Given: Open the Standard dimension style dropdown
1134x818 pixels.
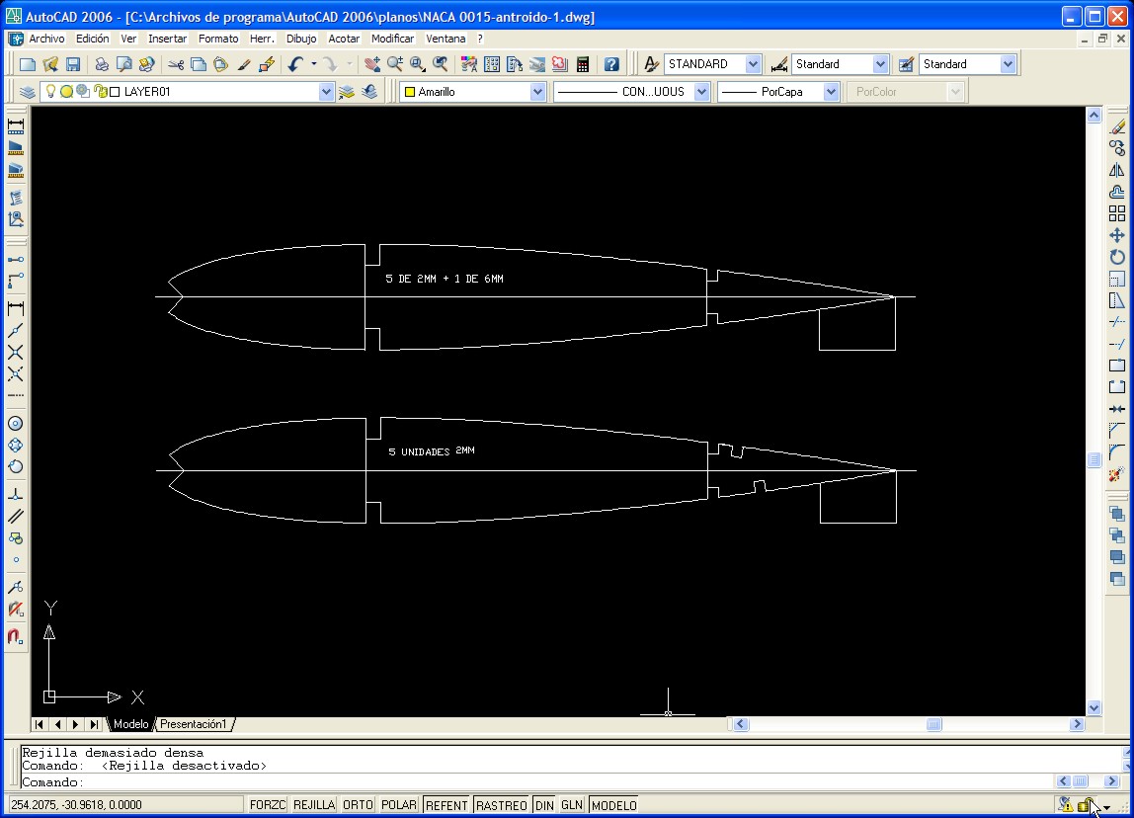Looking at the screenshot, I should coord(879,64).
